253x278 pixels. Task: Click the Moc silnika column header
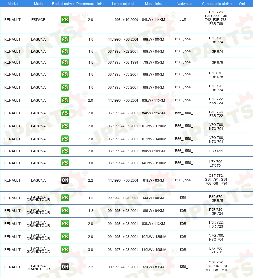tap(153, 4)
